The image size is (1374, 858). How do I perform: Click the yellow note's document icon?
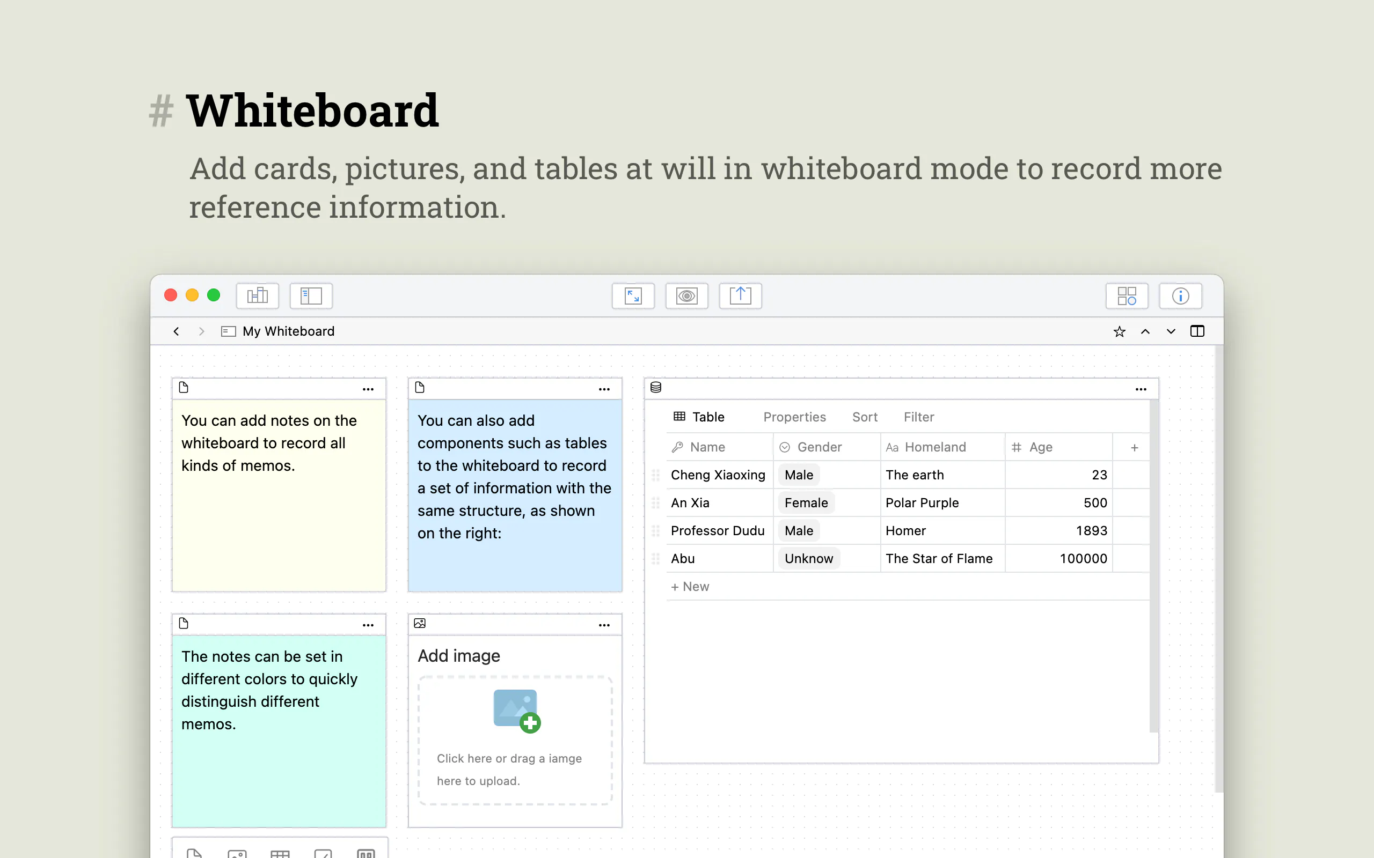184,388
